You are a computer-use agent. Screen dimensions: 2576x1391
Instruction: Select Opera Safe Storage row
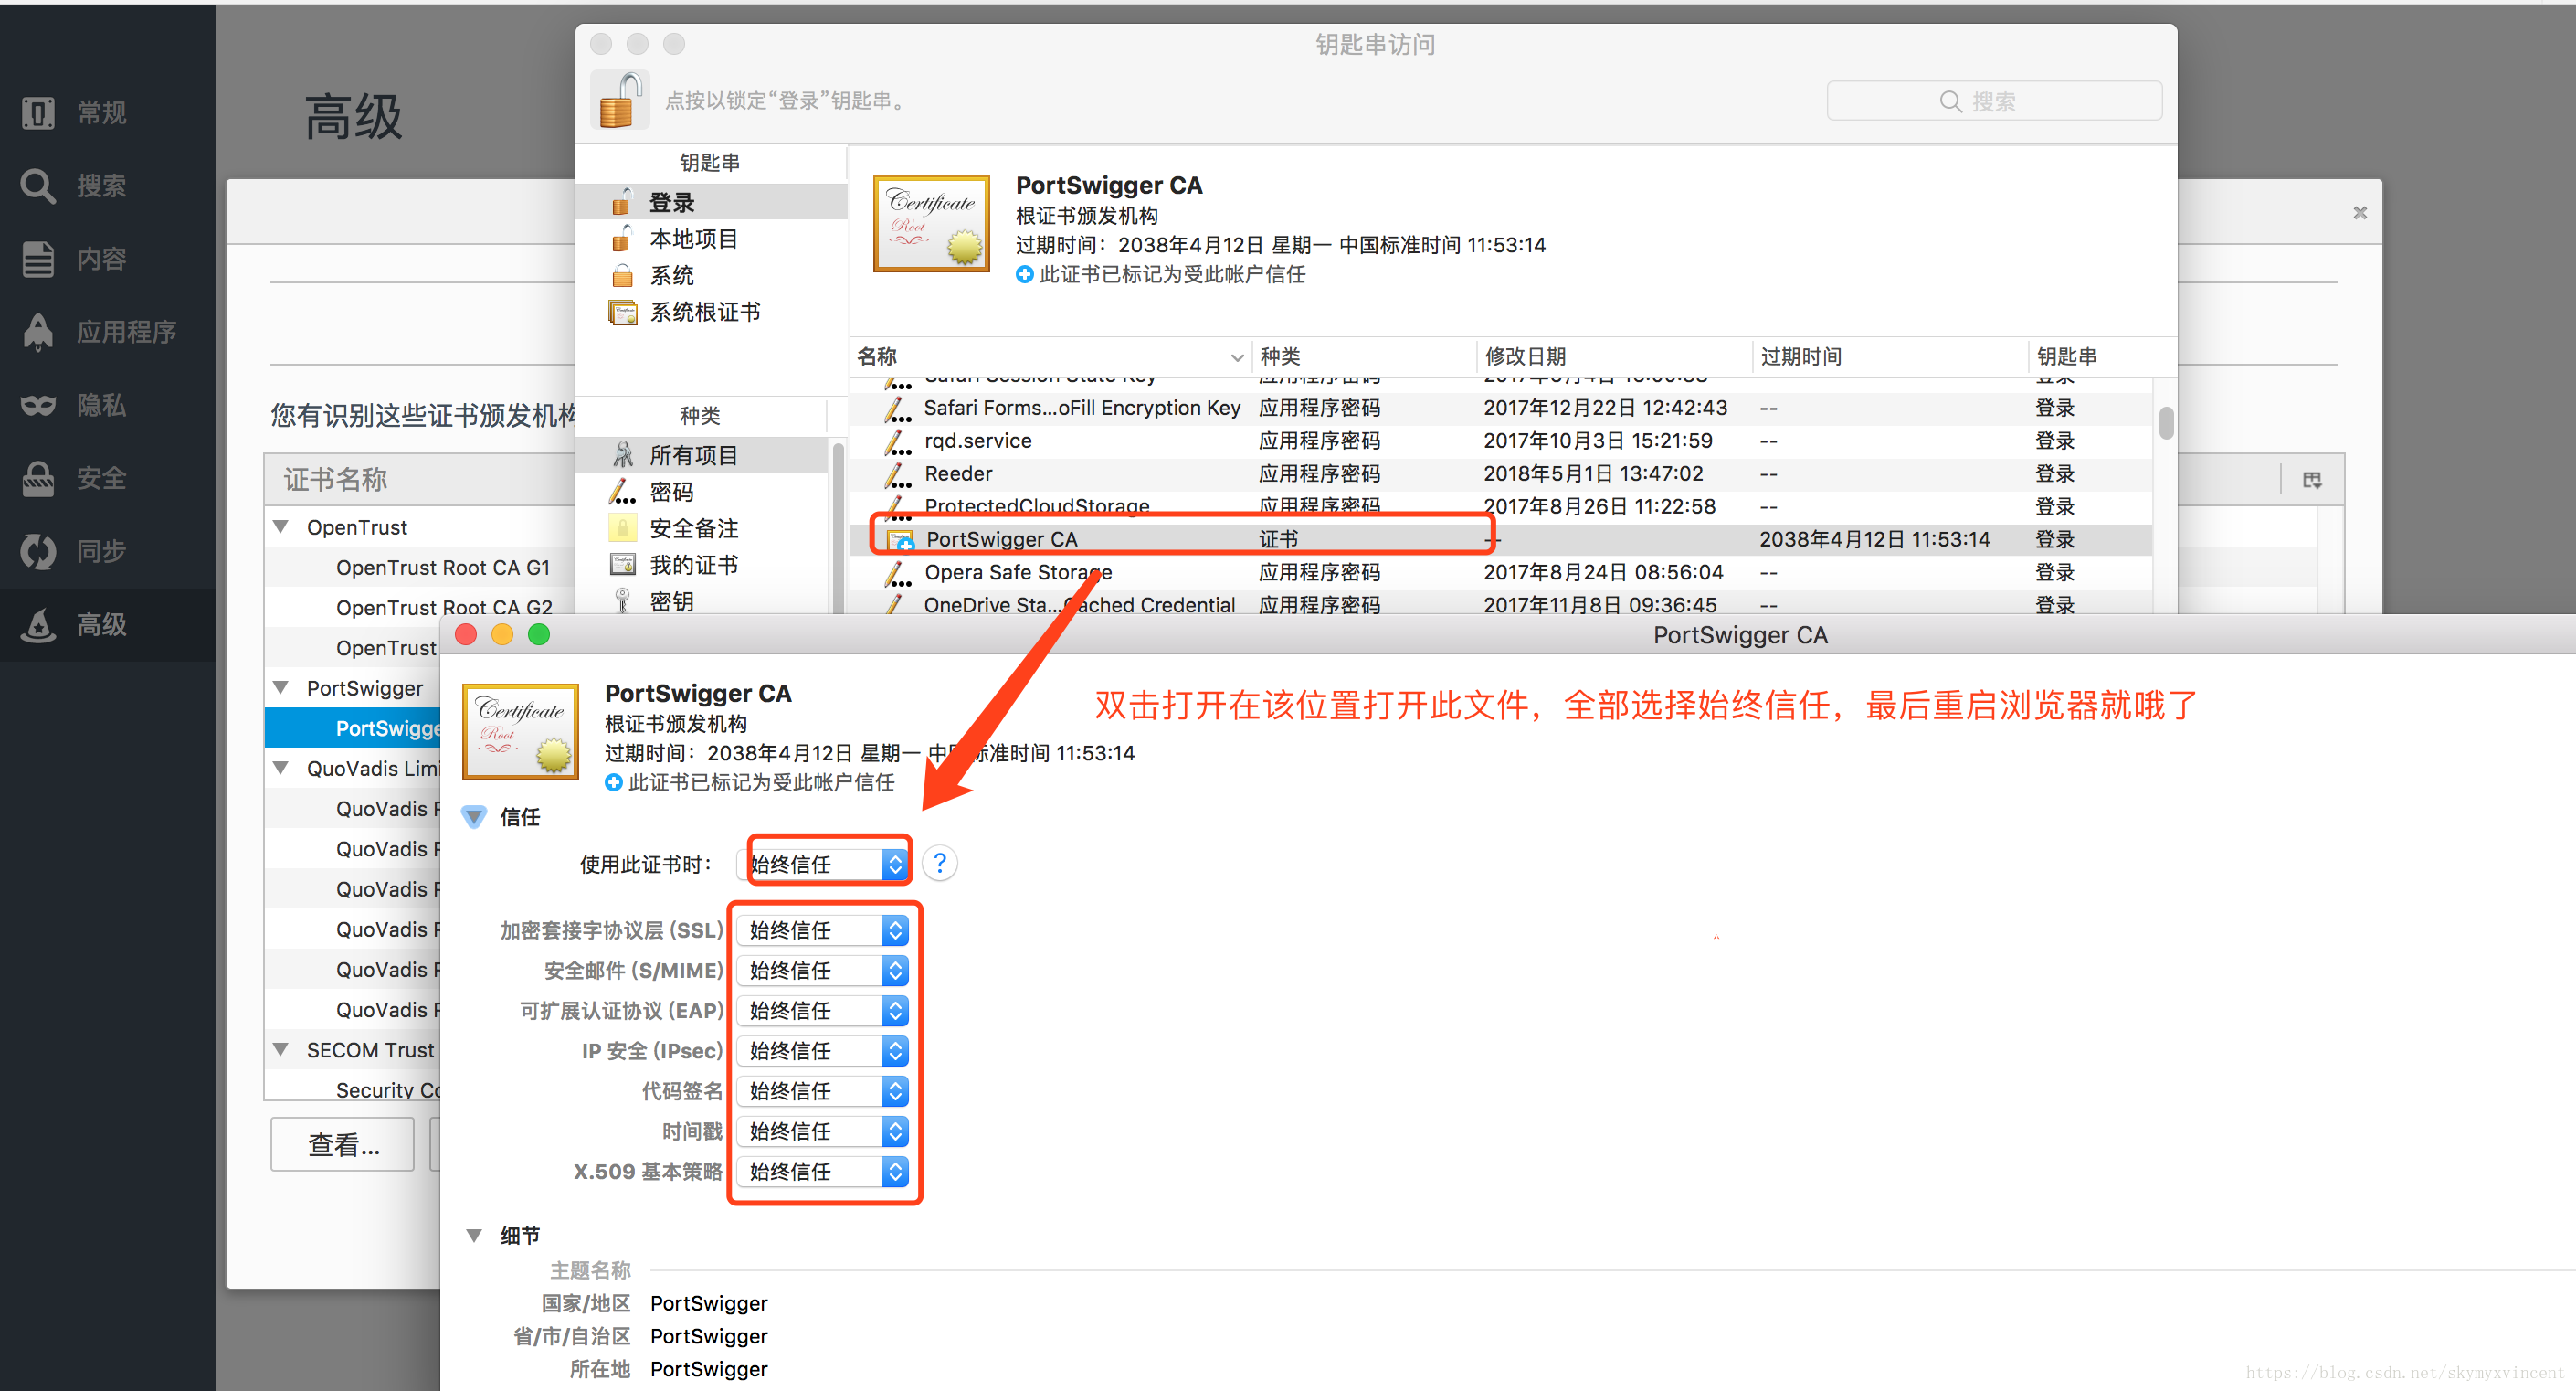(x=1500, y=572)
